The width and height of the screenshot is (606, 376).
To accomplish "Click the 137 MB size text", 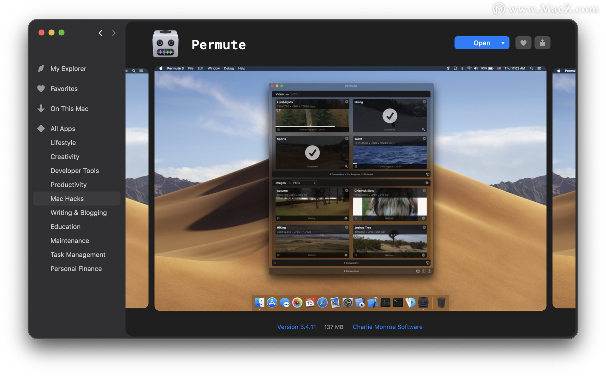I will tap(334, 327).
